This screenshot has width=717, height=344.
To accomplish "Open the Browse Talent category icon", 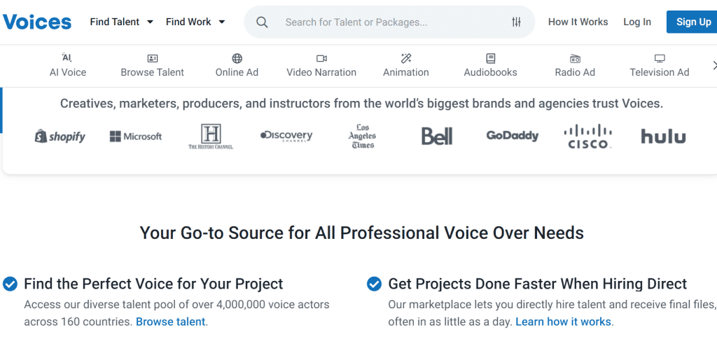I will pyautogui.click(x=152, y=58).
